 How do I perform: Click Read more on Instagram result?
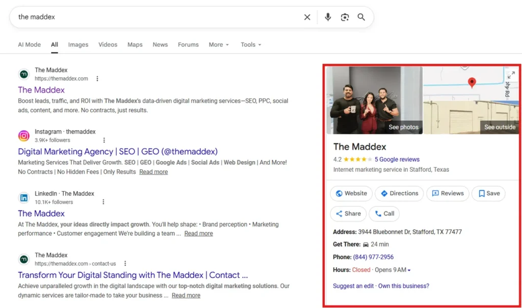(x=153, y=172)
